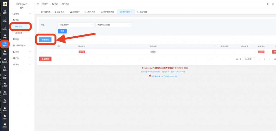The height and width of the screenshot is (131, 276).
Task: Expand the 资讯 submenu
Action: tap(22, 52)
